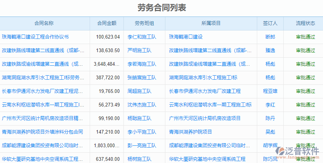The height and width of the screenshot is (163, 323).
Task: Open labor team 张皓宸施工队
Action: (x=142, y=77)
